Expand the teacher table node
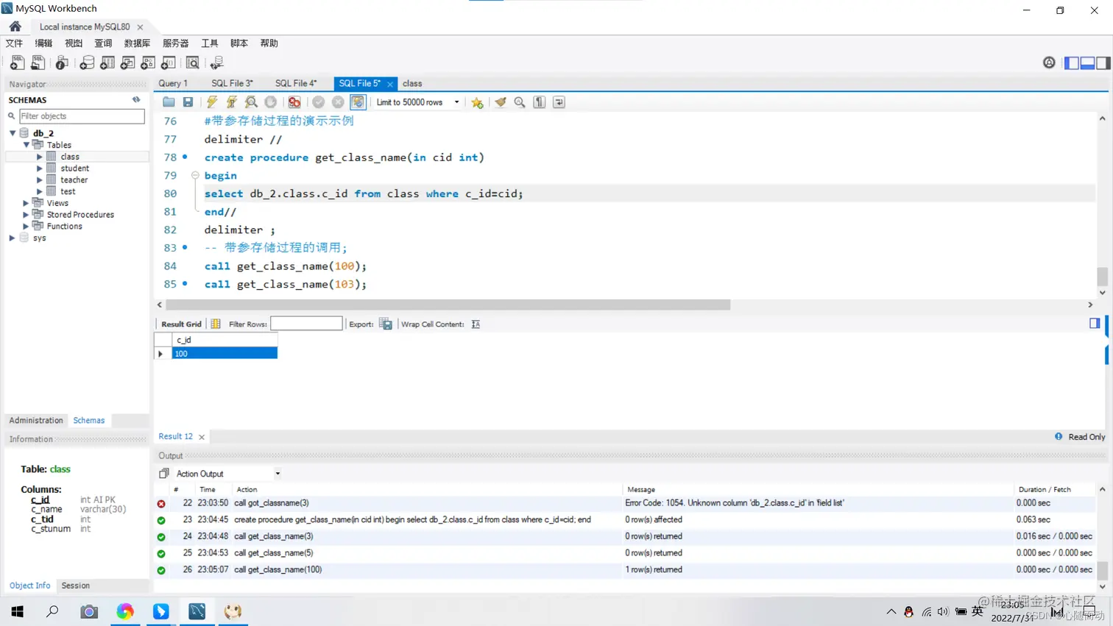 [40, 180]
